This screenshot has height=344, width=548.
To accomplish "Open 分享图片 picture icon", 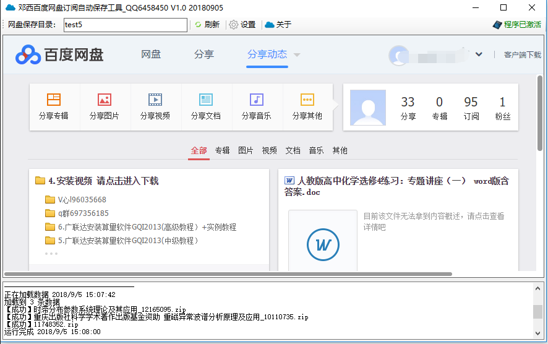I will 105,100.
